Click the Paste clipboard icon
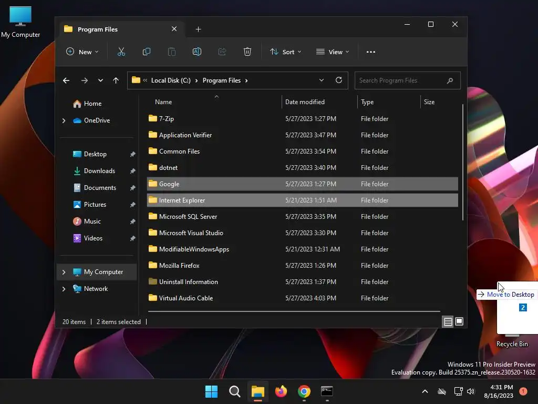Screen dimensions: 538x404 (x=172, y=52)
